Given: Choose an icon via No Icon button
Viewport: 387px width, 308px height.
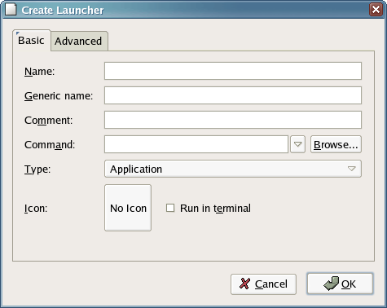Looking at the screenshot, I should click(128, 208).
